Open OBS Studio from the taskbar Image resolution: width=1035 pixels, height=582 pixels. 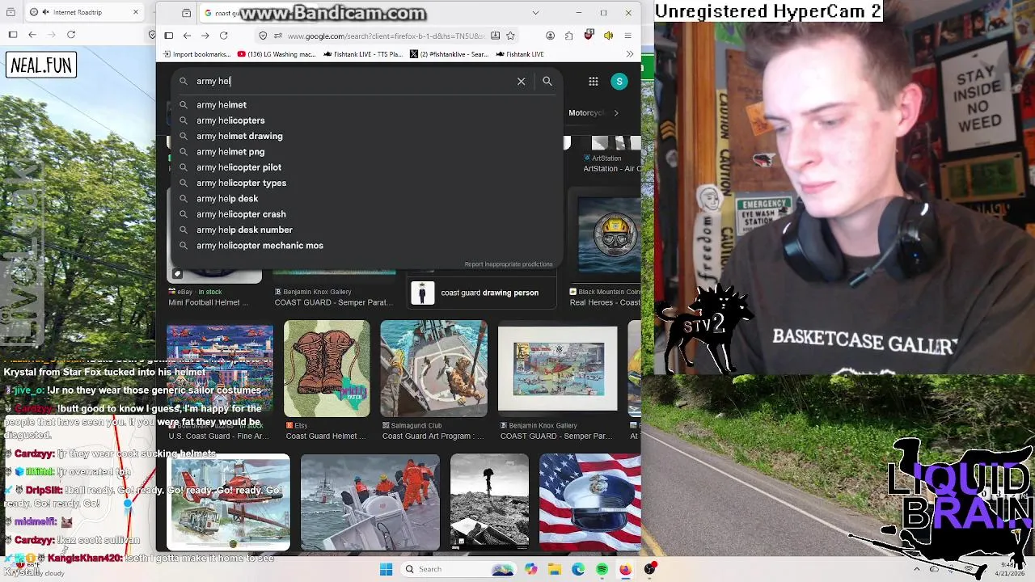(650, 569)
